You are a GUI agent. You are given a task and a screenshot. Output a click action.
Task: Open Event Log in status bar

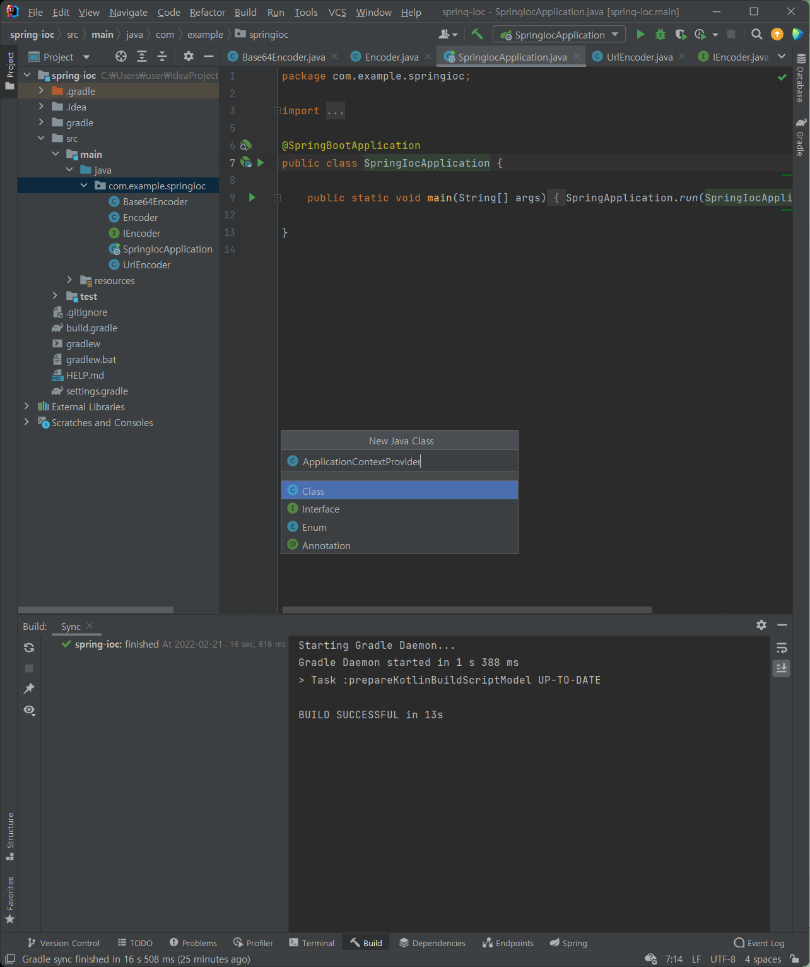(x=760, y=943)
